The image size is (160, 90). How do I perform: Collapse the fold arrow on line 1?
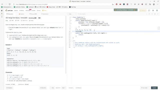click(x=71, y=17)
